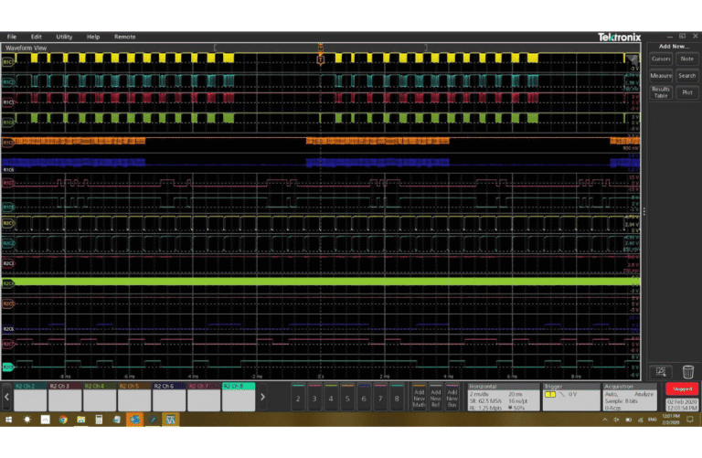The image size is (702, 458).
Task: Open the Windows notification center icon
Action: pyautogui.click(x=690, y=420)
